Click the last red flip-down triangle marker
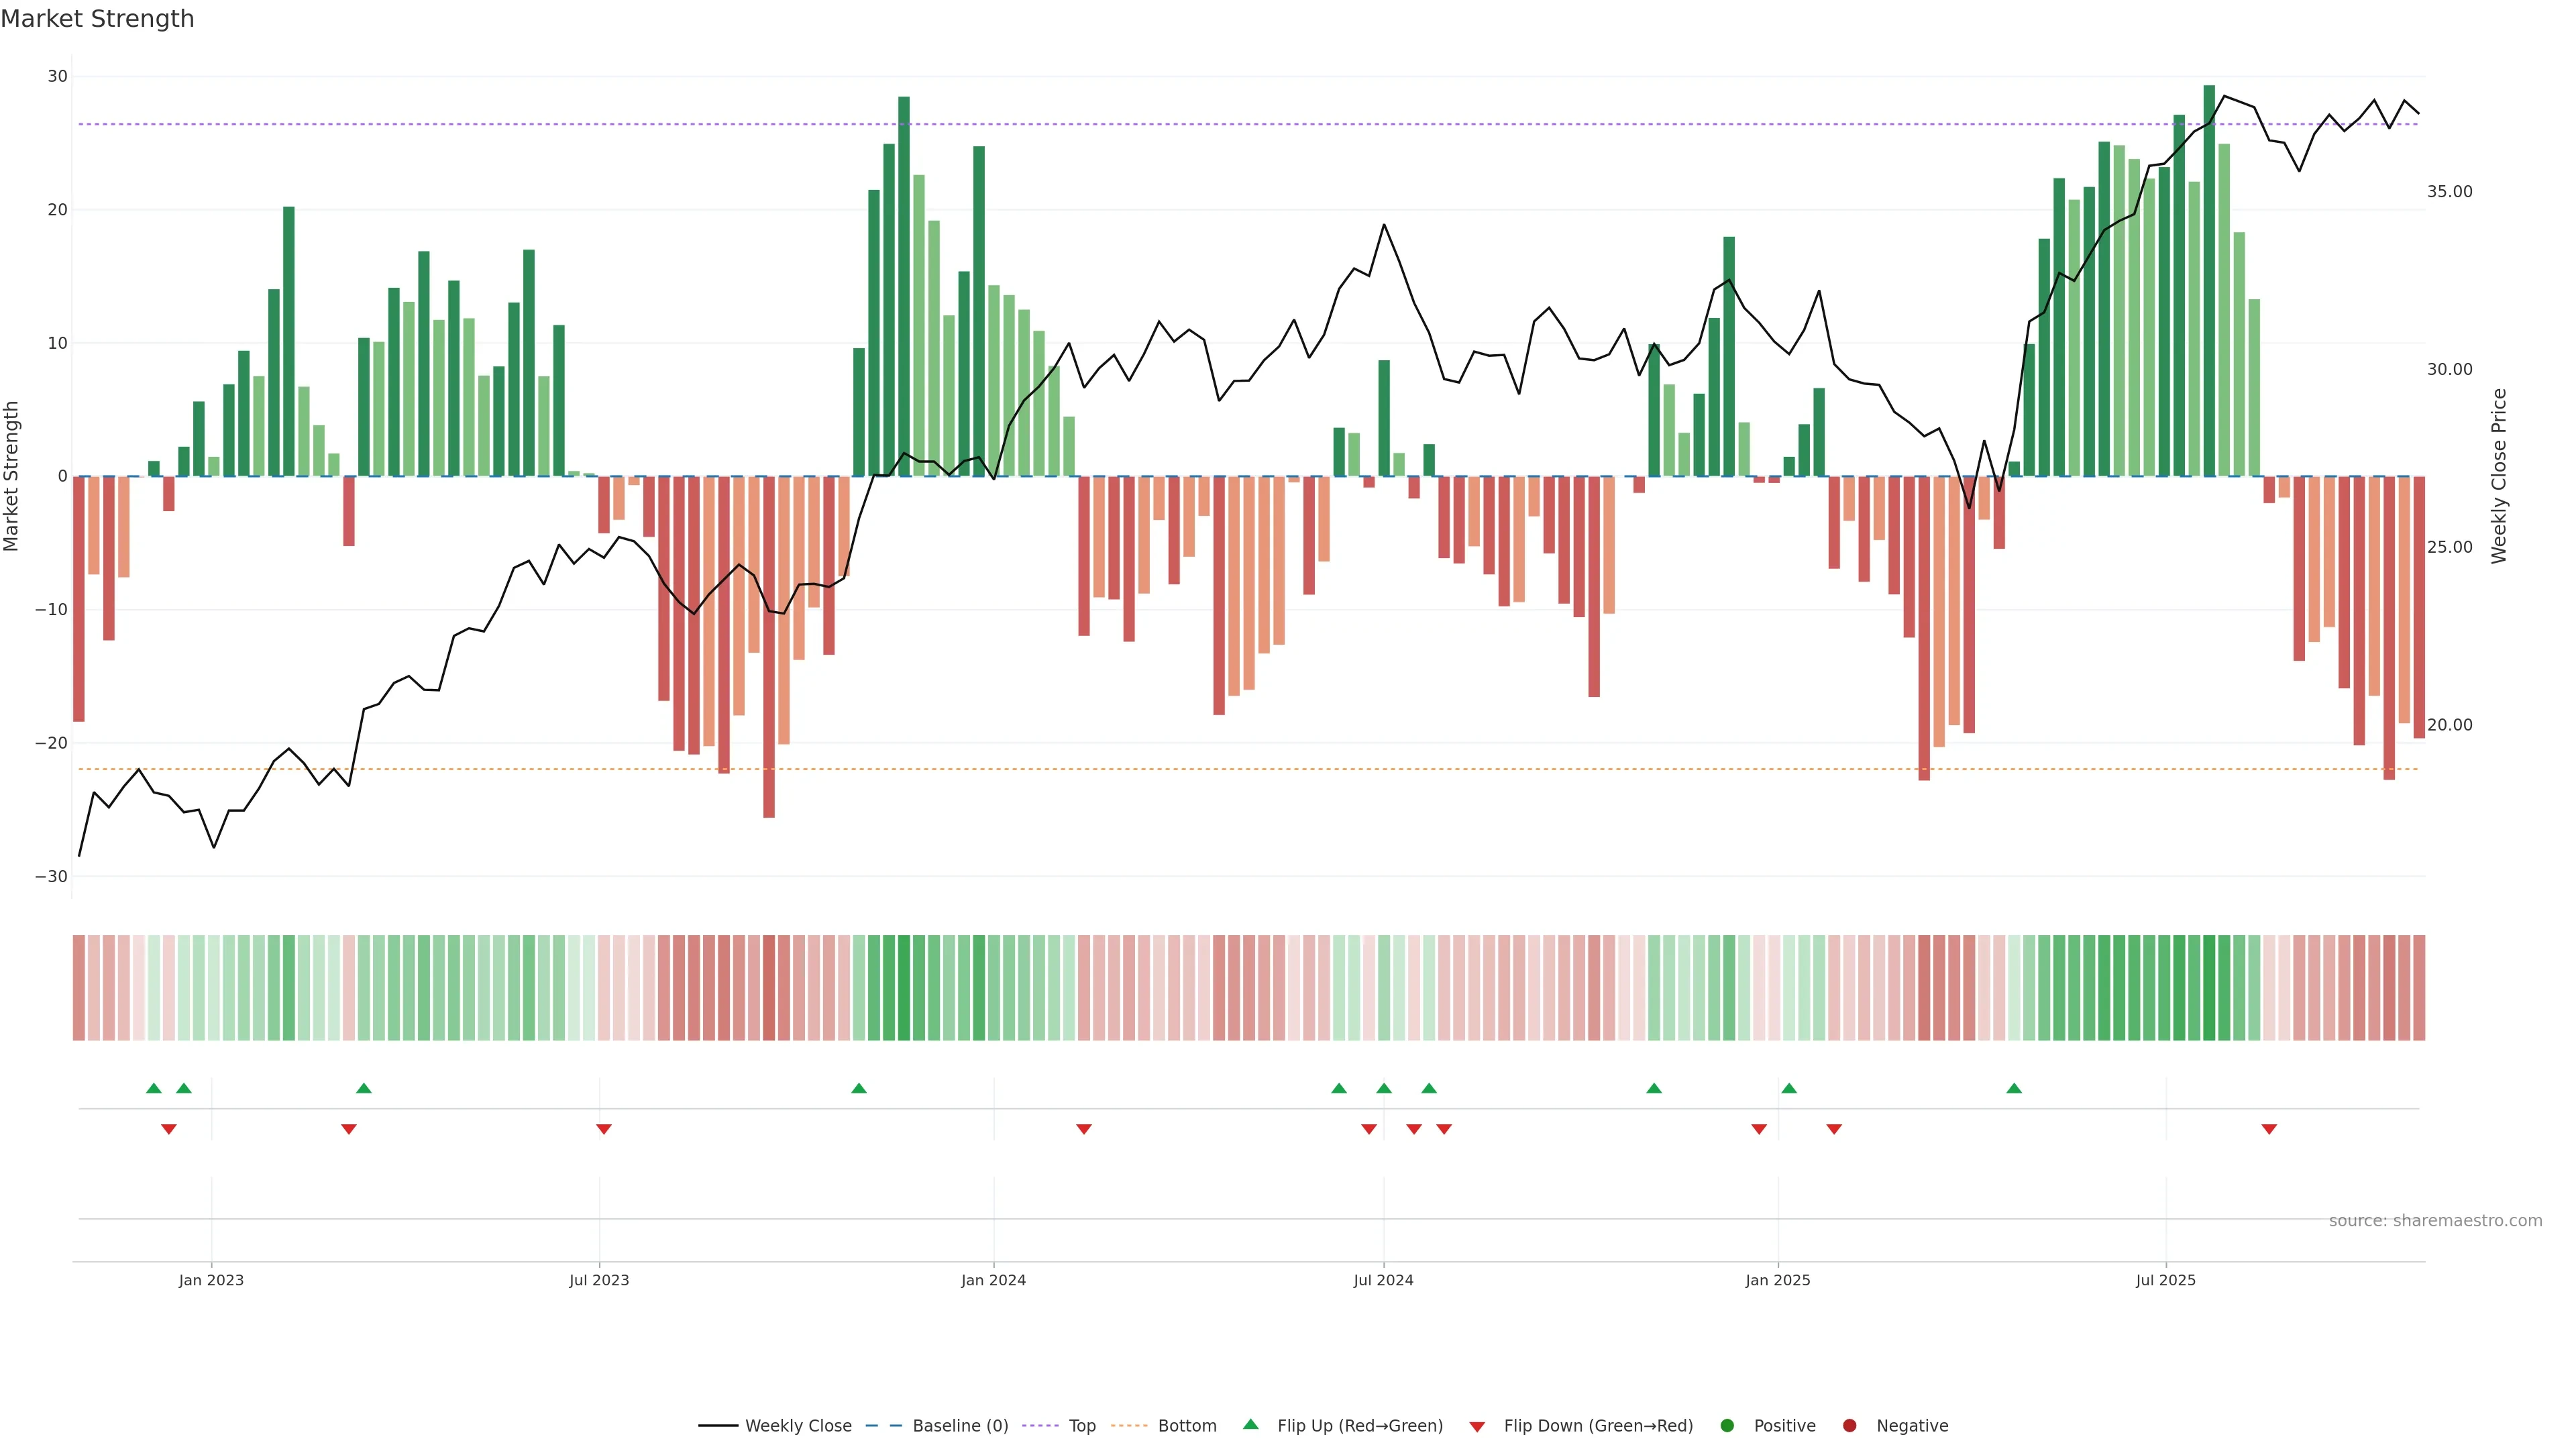Screen dimensions: 2576x1449 coord(2269,1129)
